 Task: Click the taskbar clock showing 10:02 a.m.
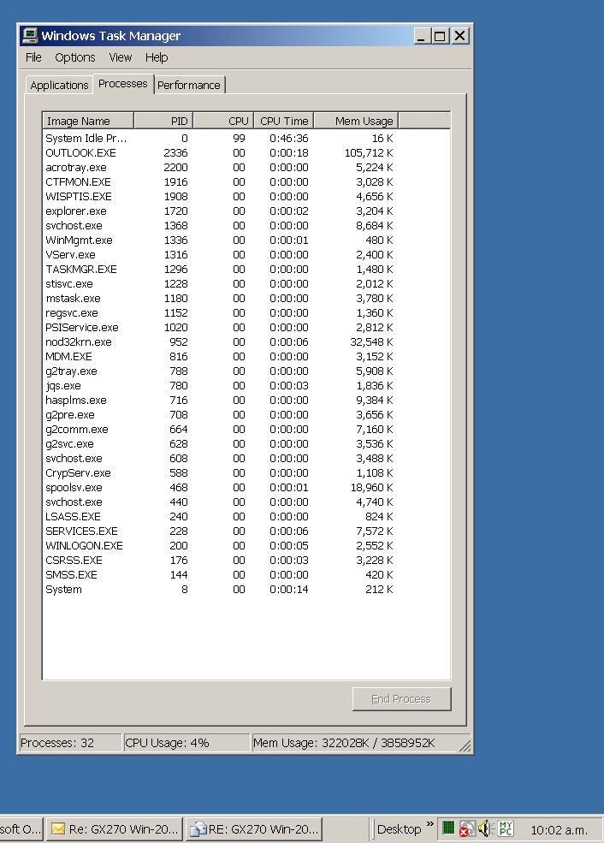[x=559, y=829]
